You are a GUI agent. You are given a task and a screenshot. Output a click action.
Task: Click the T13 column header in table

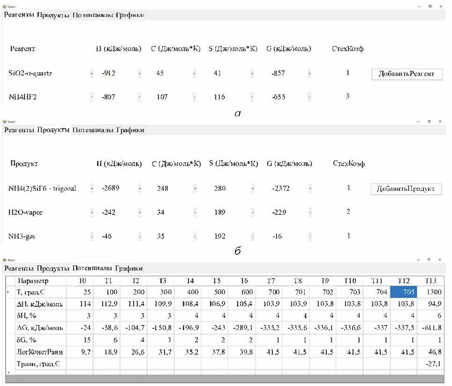point(429,280)
